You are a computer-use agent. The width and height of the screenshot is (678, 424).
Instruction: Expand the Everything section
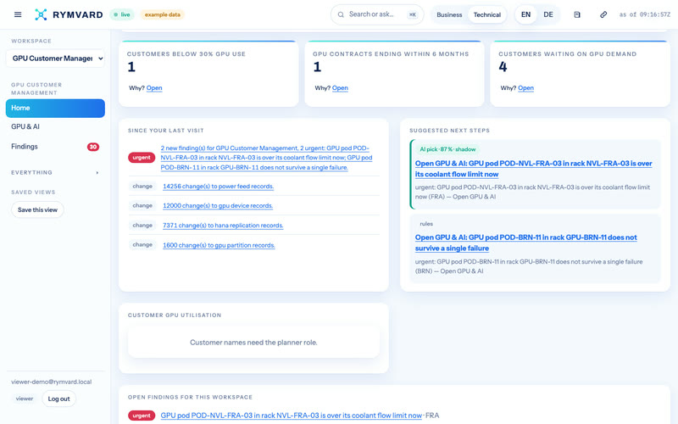tap(55, 173)
